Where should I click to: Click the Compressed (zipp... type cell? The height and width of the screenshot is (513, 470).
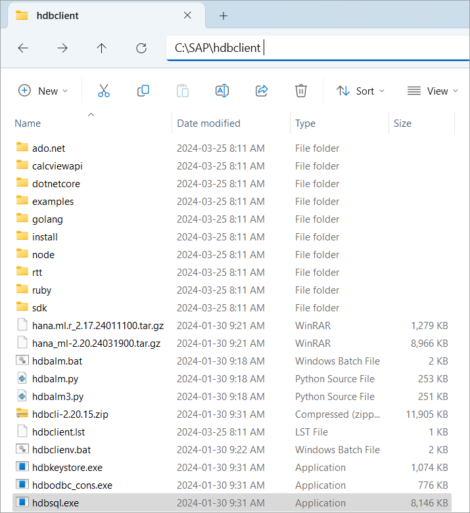point(337,414)
